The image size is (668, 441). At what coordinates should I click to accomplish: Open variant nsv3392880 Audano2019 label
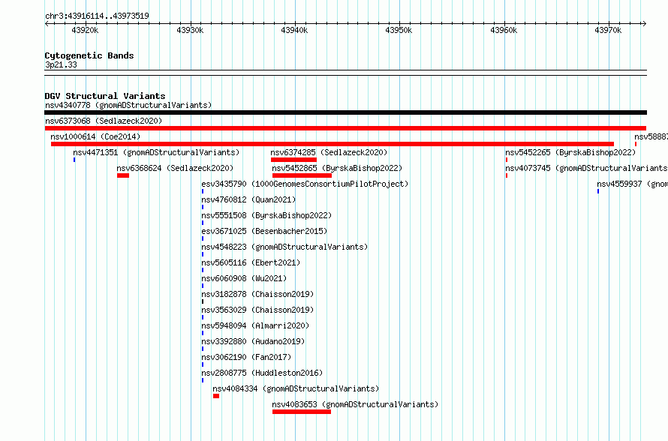coord(254,341)
